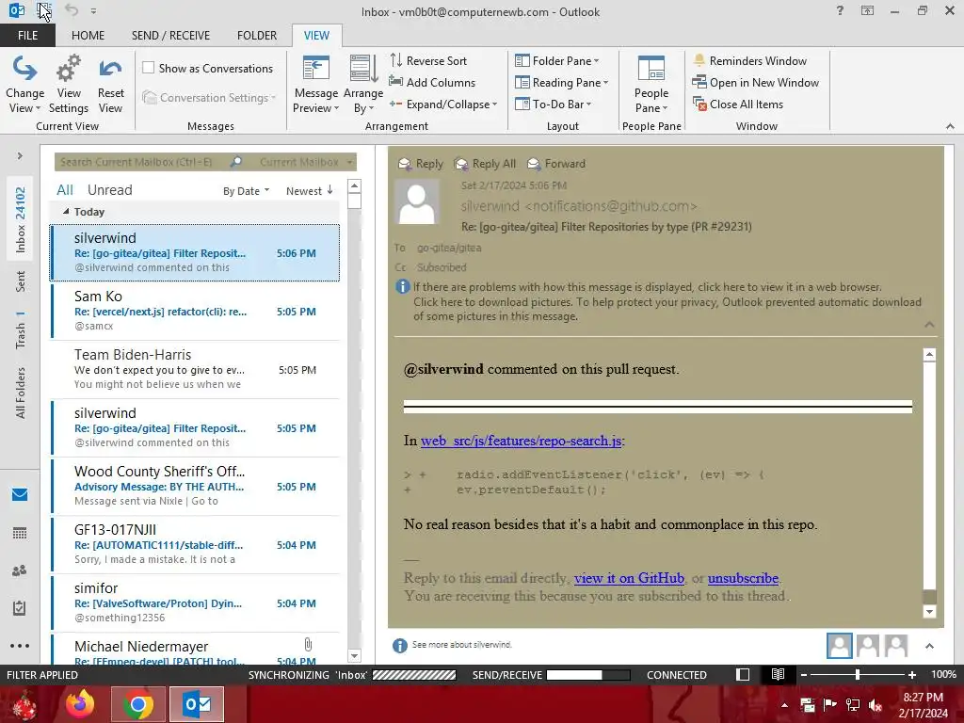Viewport: 964px width, 723px height.
Task: Enable Show as Conversations checkbox
Action: (148, 68)
